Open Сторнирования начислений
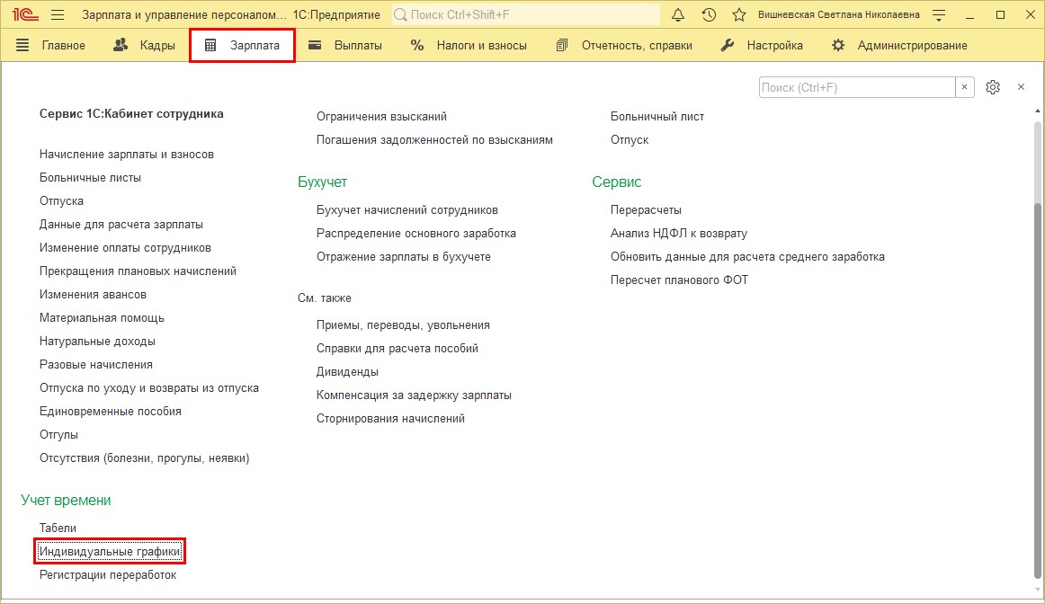The image size is (1045, 604). (x=390, y=418)
